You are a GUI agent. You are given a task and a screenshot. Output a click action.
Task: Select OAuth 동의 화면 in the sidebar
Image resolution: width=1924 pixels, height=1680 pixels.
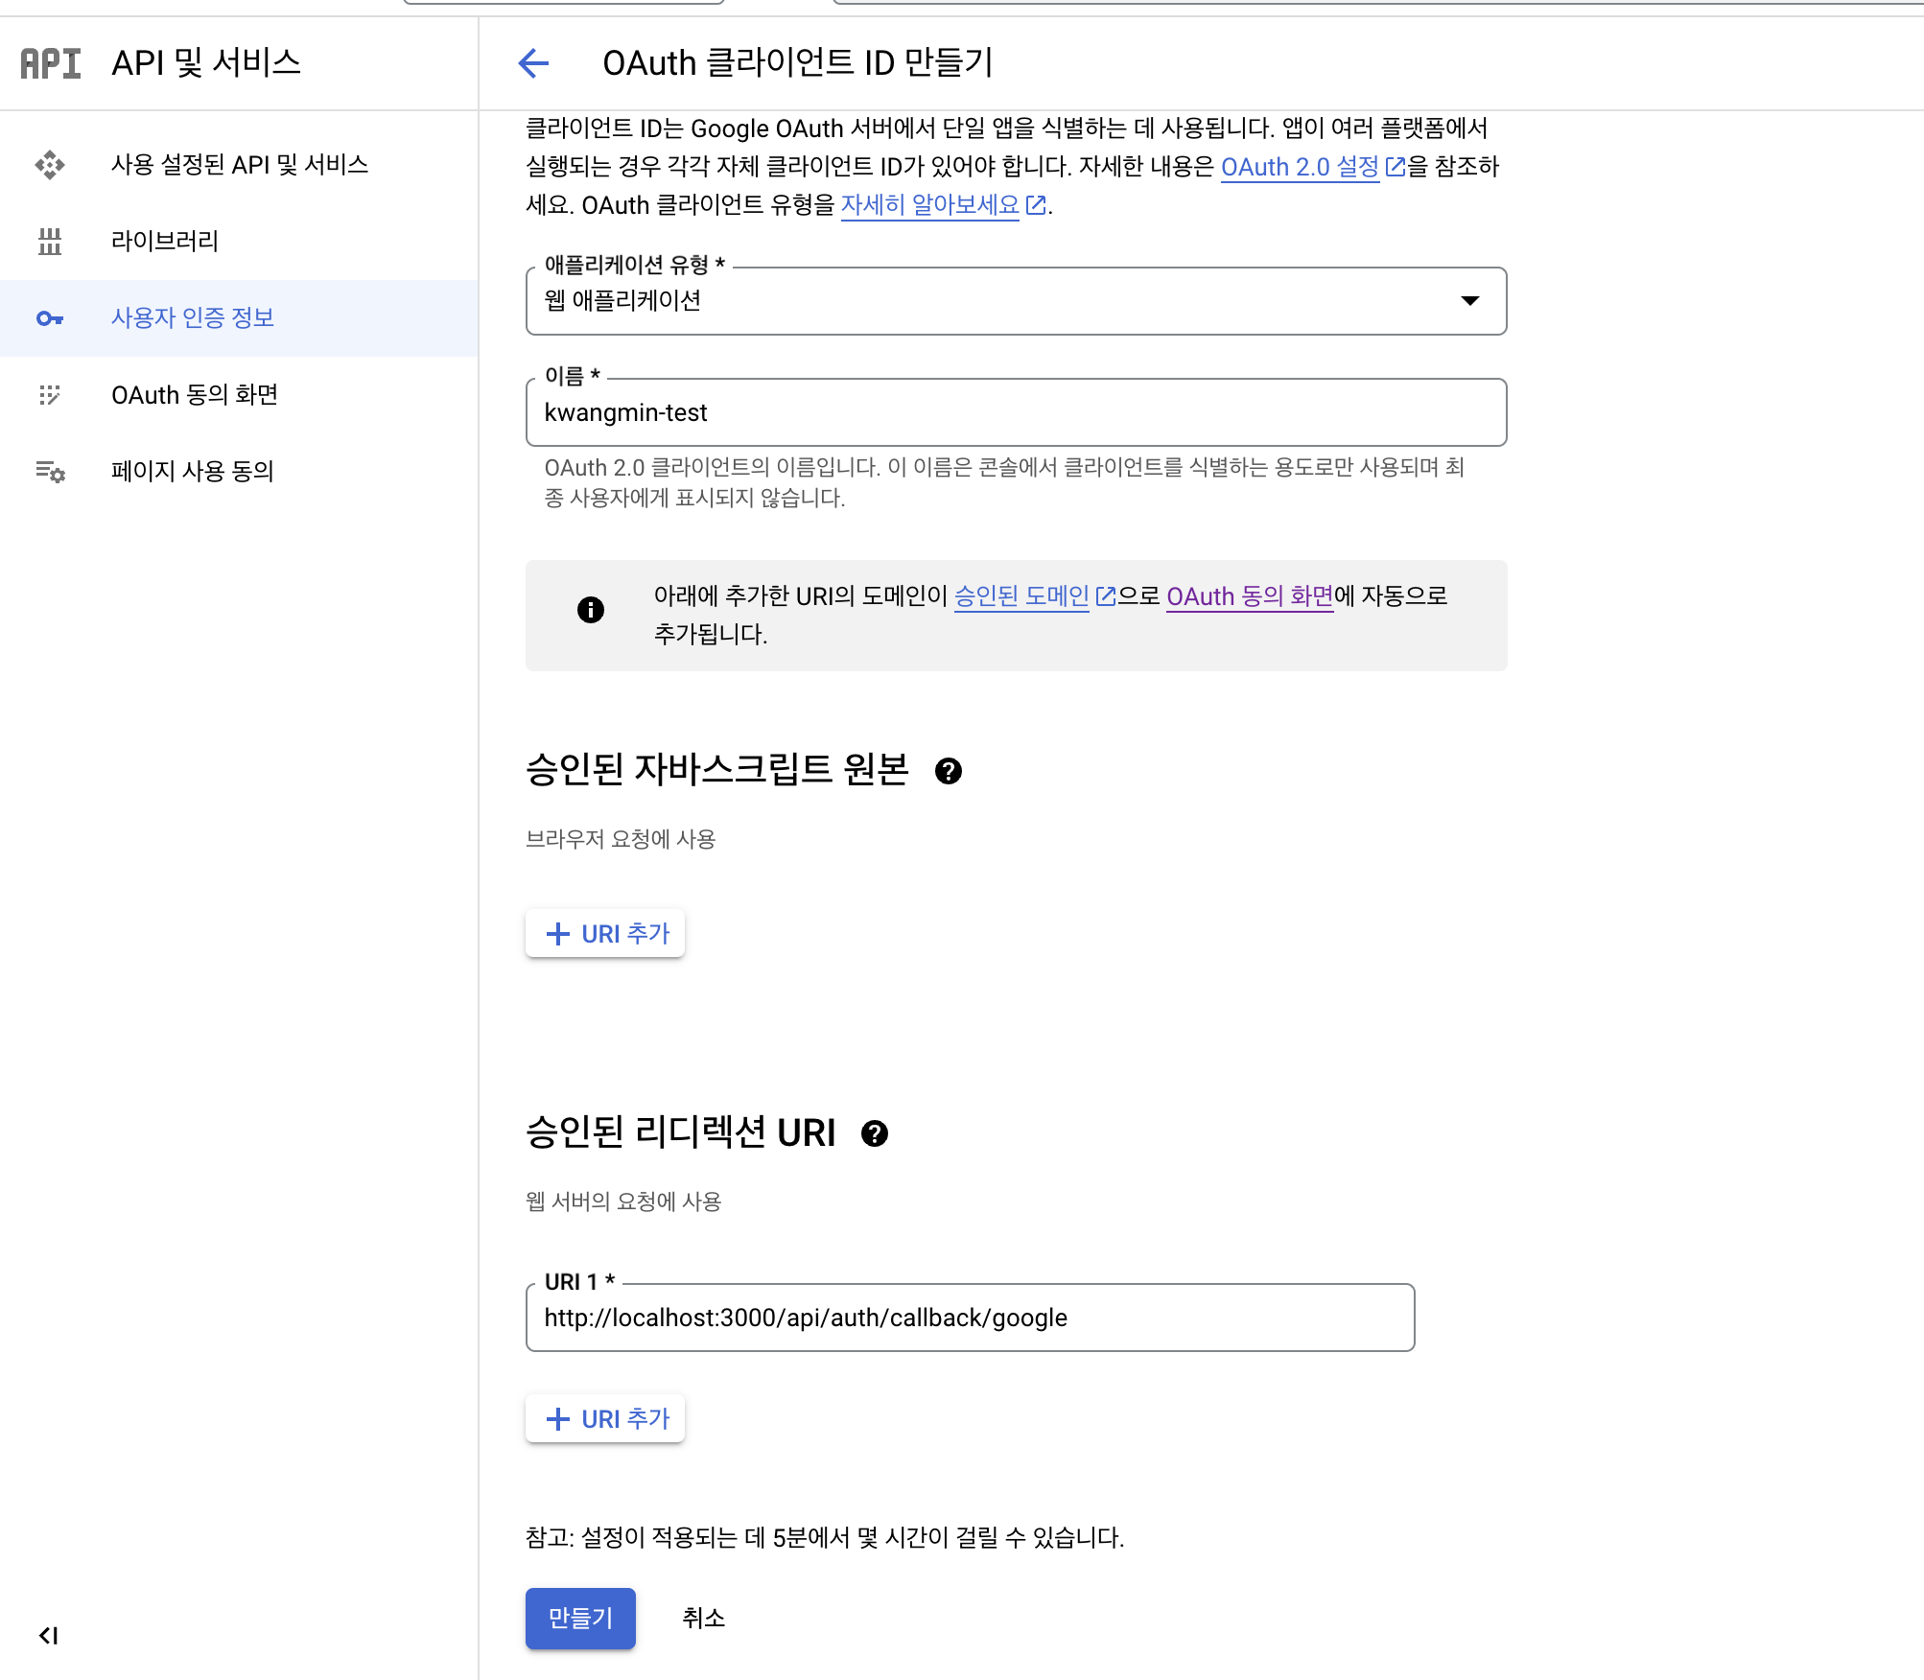(195, 395)
